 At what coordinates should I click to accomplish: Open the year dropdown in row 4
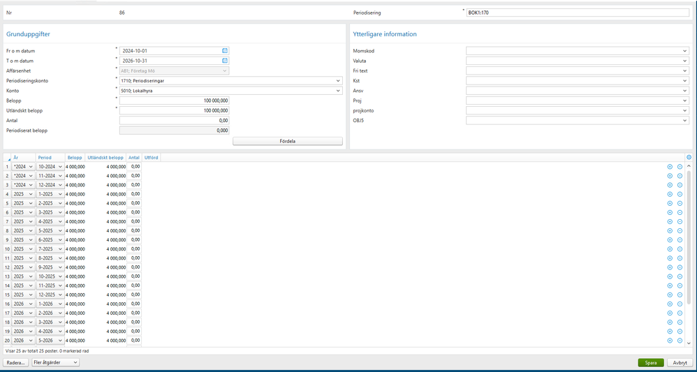pos(23,194)
